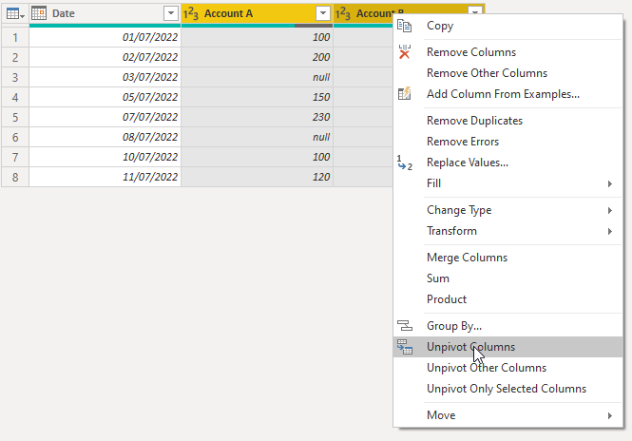Click Account A value 230
The height and width of the screenshot is (441, 632).
(x=257, y=117)
